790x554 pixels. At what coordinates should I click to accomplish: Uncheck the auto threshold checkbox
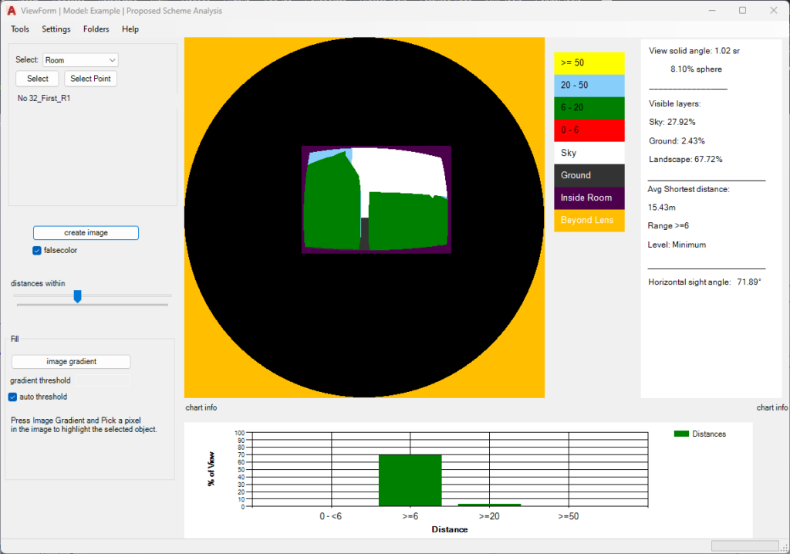[x=13, y=397]
